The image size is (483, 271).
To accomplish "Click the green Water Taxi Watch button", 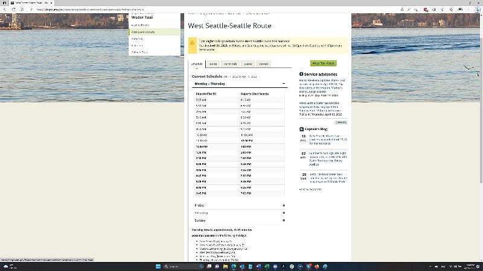I will (x=323, y=63).
